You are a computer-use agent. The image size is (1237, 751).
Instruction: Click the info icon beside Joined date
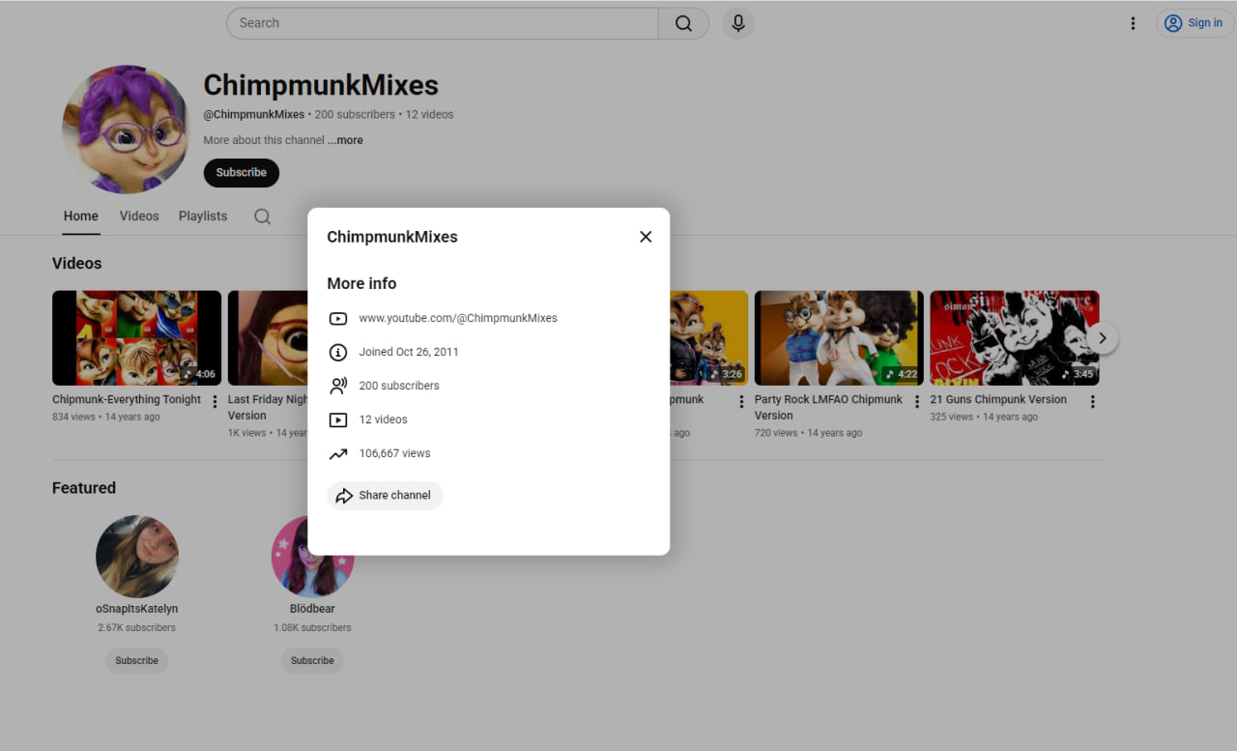click(x=337, y=352)
